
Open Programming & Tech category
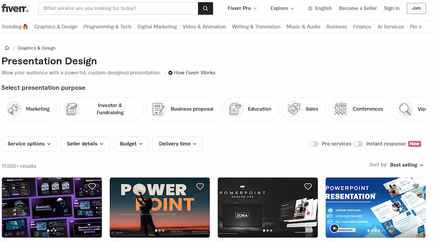[107, 26]
